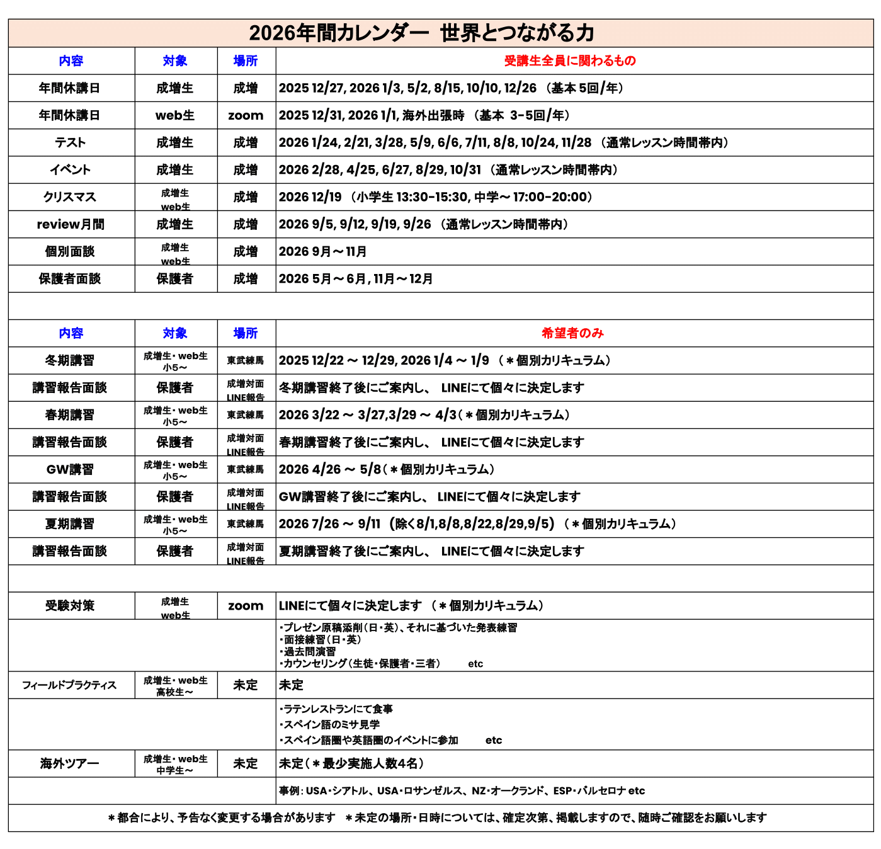
Task: Click the footnote starting with ＊都合により
Action: pos(437,818)
